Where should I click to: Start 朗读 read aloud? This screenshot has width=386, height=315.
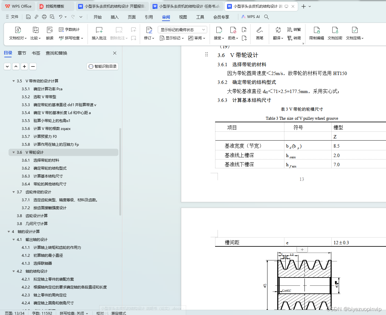(x=50, y=34)
